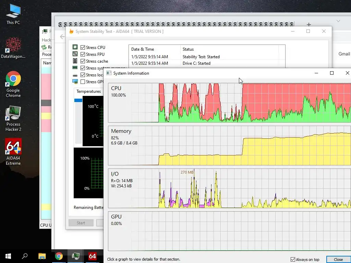Click the Date & Time column header

point(155,49)
